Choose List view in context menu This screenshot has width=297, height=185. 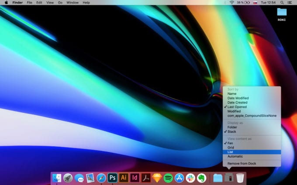click(231, 152)
